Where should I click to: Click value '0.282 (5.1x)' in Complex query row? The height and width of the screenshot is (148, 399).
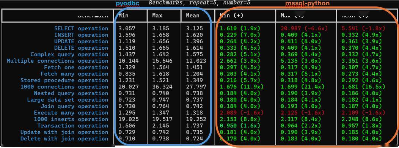point(240,54)
